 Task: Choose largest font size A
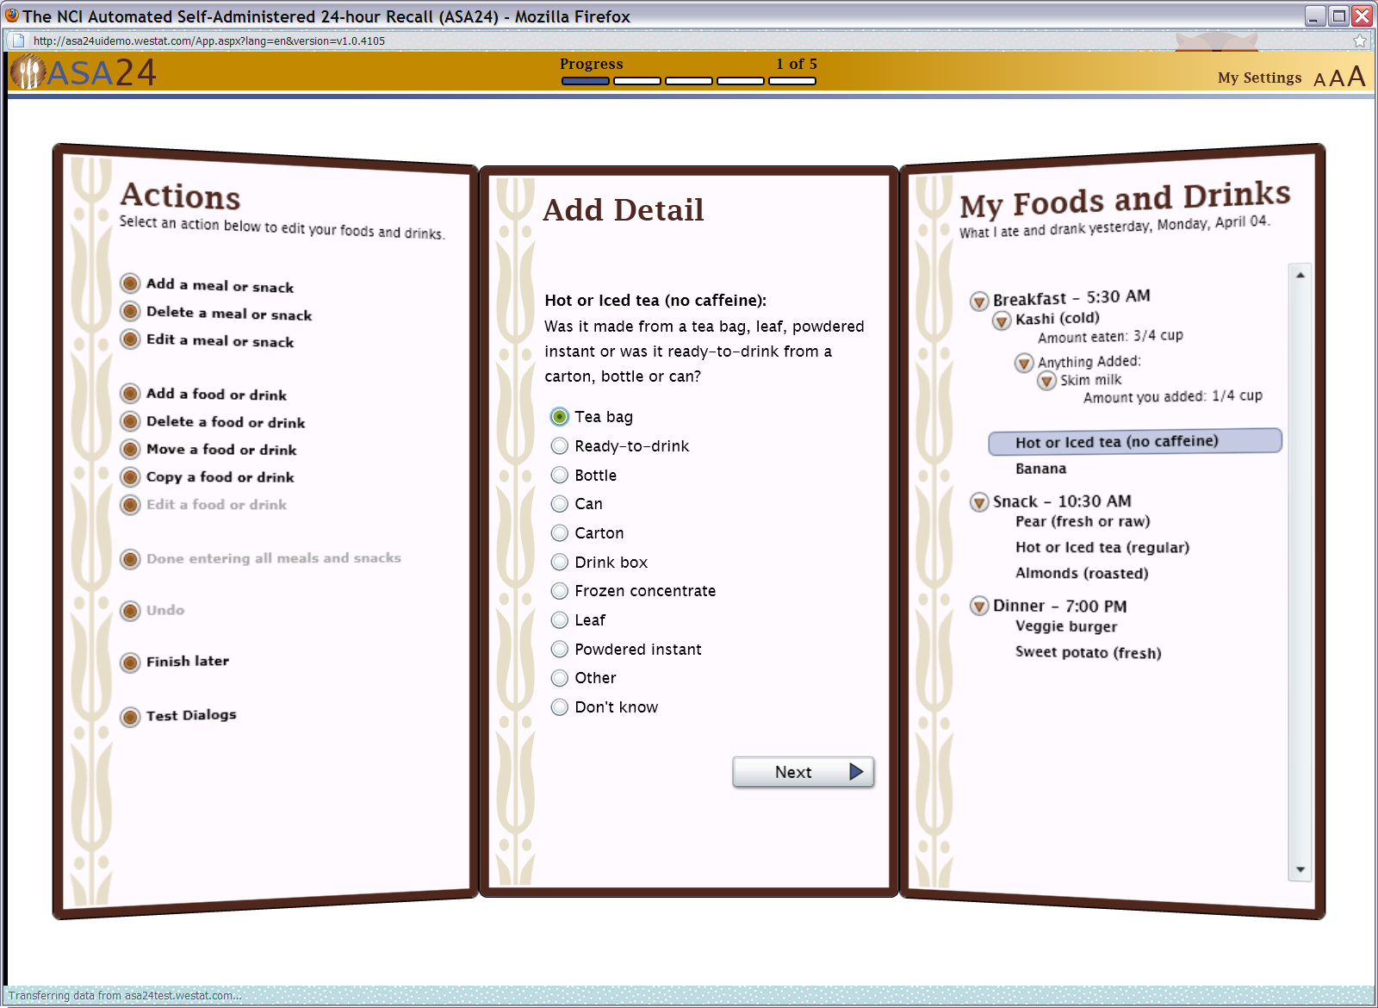tap(1356, 76)
